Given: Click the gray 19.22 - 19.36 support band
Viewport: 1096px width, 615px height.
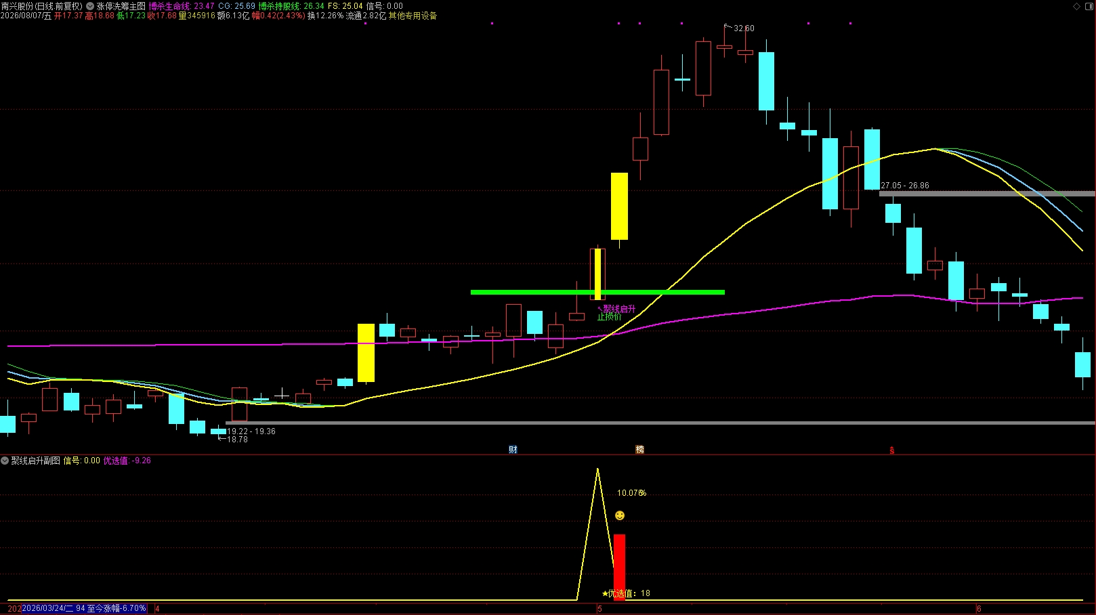Looking at the screenshot, I should pos(660,423).
